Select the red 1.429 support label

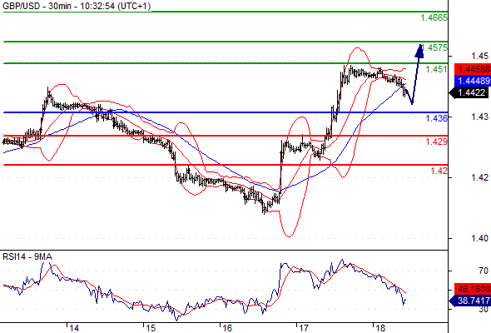(436, 142)
